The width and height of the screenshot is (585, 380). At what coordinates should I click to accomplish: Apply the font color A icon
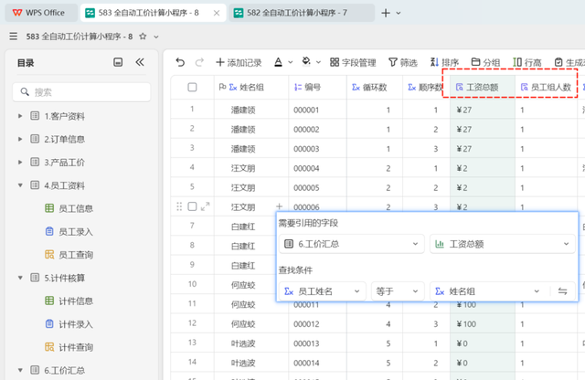pos(278,62)
